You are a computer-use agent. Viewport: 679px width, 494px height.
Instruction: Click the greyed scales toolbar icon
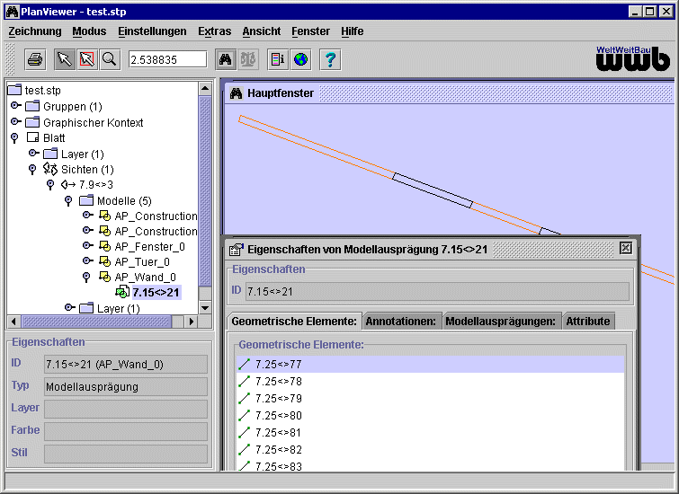[248, 59]
